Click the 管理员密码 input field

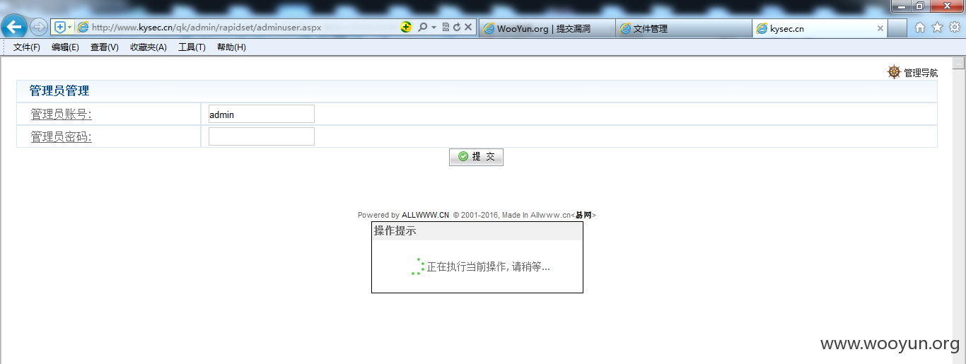coord(261,136)
